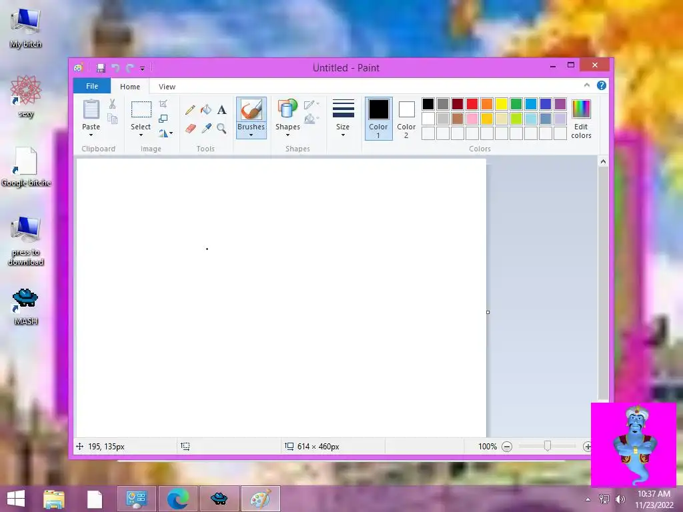
Task: Pick the purple color swatch
Action: (x=560, y=104)
